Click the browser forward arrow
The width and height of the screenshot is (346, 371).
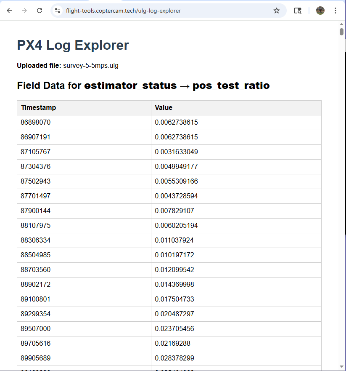point(24,11)
